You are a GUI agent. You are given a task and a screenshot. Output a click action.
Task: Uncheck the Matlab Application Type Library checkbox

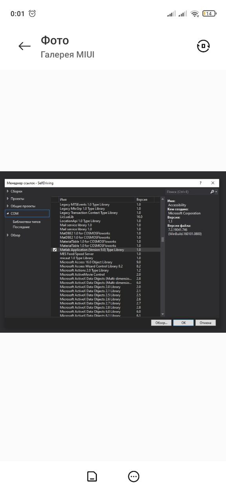click(55, 250)
